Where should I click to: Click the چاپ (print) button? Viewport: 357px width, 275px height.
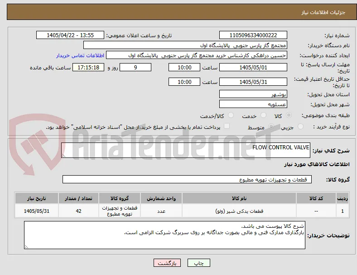pos(198,263)
